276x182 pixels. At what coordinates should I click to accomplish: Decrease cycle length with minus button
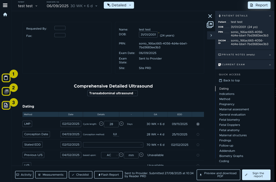click(x=101, y=124)
